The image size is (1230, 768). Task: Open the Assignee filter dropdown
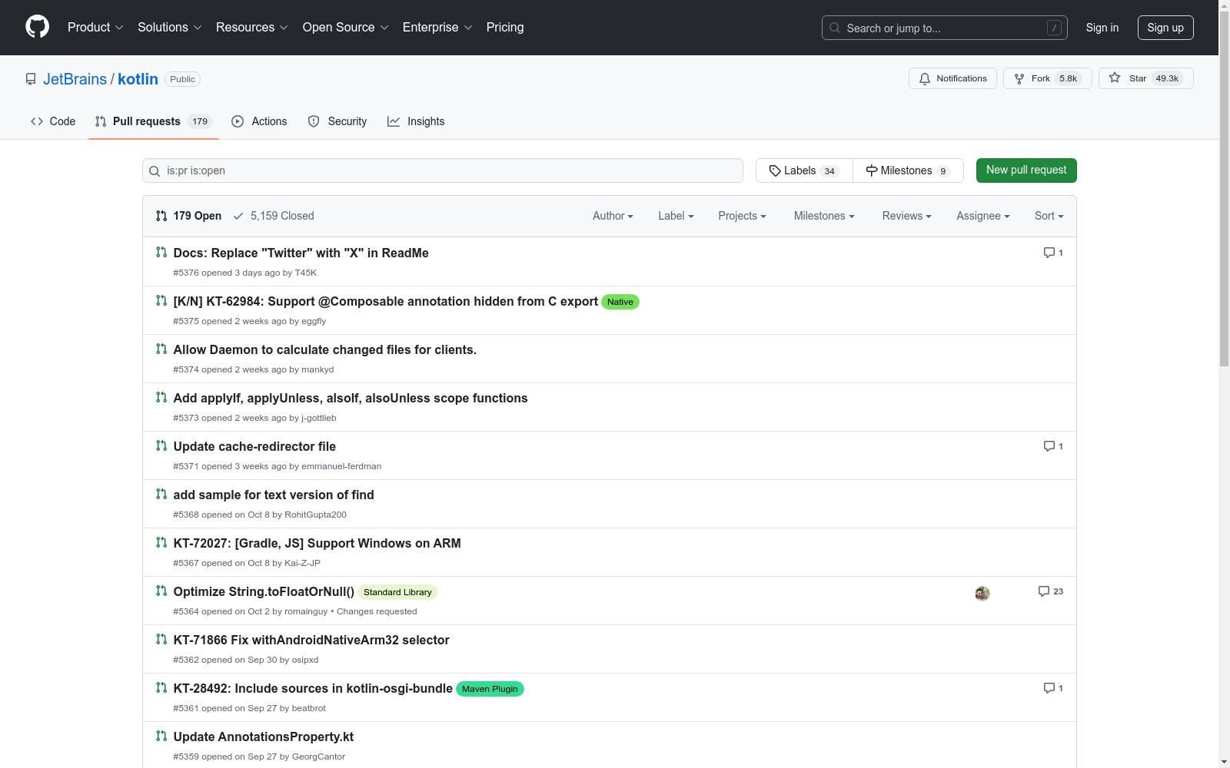(983, 216)
